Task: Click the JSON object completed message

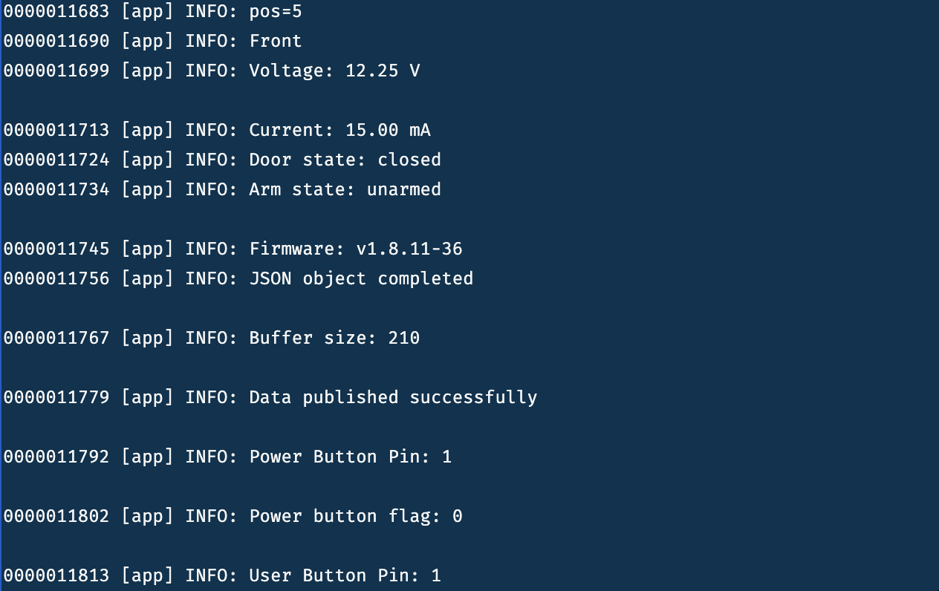Action: pyautogui.click(x=361, y=279)
